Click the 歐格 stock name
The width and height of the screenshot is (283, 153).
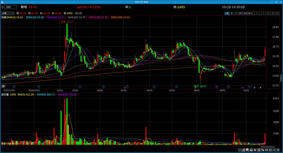point(24,7)
